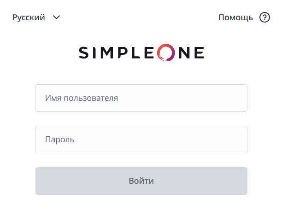Click the red circle in the logo
The height and width of the screenshot is (221, 282).
pos(166,53)
